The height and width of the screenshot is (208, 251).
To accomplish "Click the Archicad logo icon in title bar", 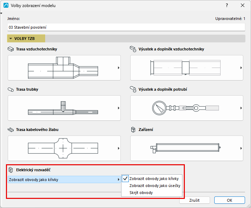I will (6, 6).
